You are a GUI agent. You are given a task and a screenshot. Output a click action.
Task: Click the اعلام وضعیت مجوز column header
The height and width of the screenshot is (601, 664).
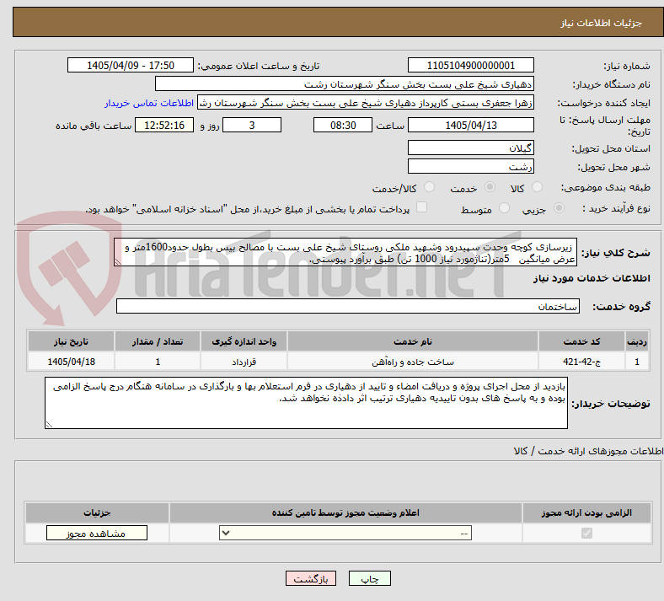[x=345, y=512]
